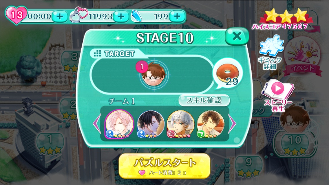This screenshot has width=329, height=185.
Task: Select pink-haired character portrait in team
Action: 119,124
